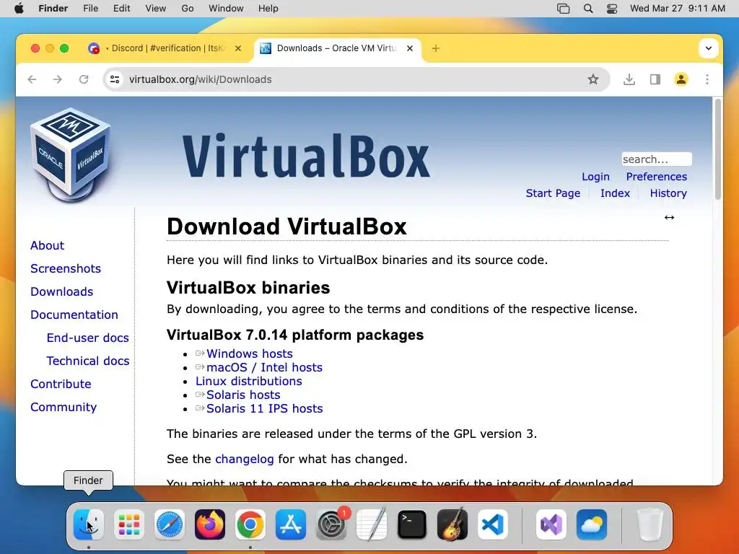The height and width of the screenshot is (554, 739).
Task: Launch Firefox from the dock
Action: [210, 524]
